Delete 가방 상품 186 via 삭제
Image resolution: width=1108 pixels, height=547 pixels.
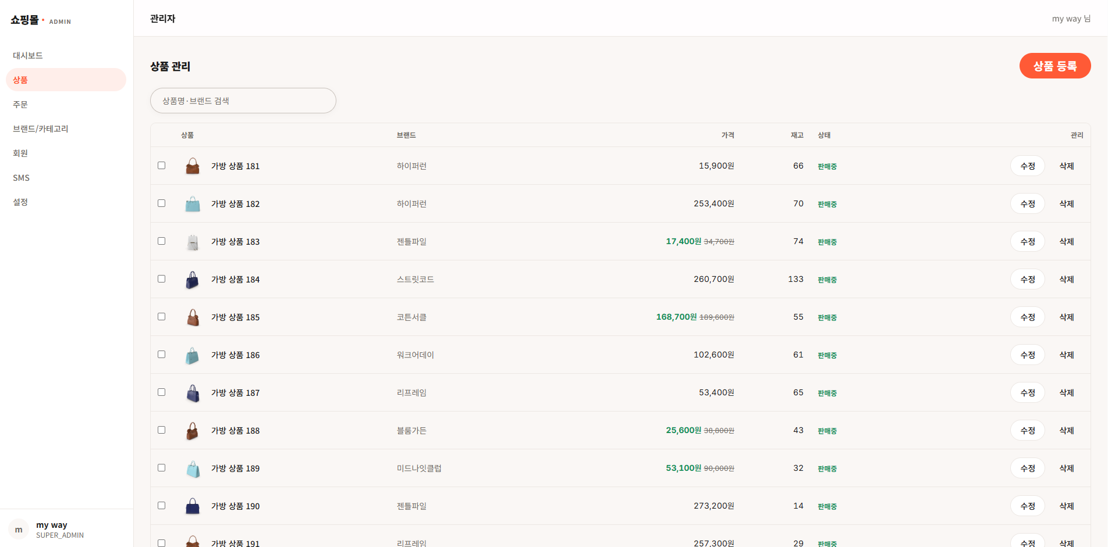point(1067,355)
